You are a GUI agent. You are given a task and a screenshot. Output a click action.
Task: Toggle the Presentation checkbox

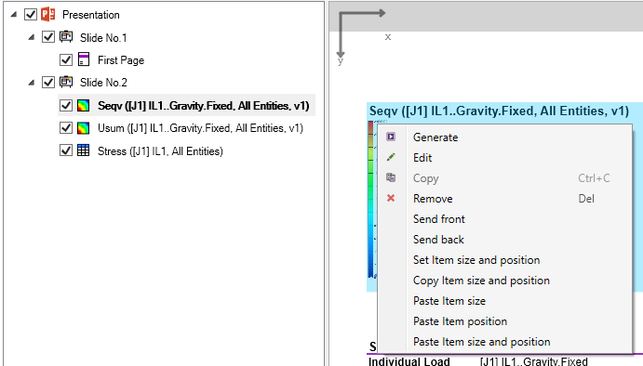(x=31, y=14)
